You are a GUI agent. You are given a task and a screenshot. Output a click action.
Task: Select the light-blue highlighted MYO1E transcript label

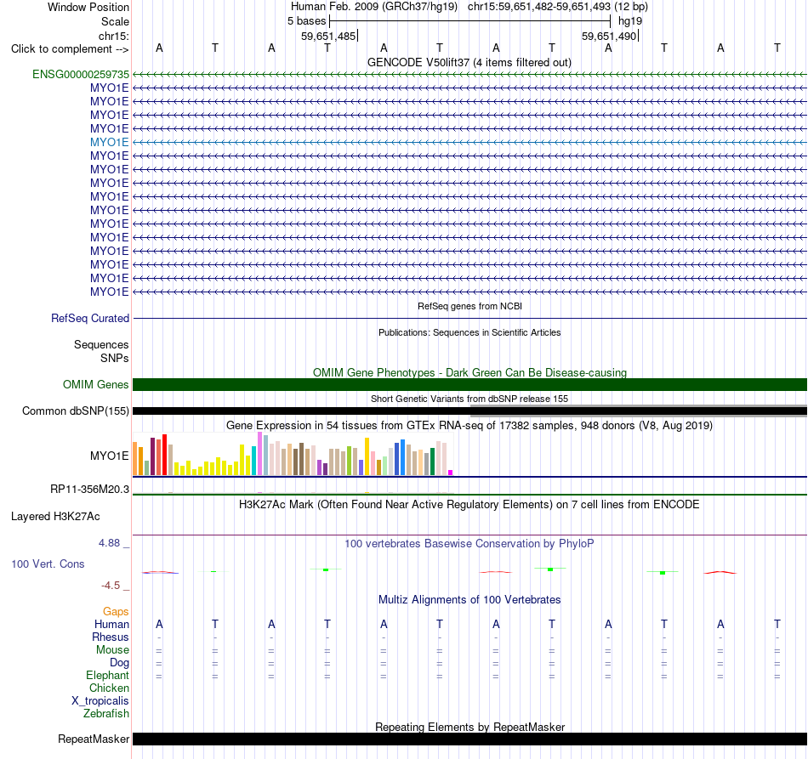click(109, 142)
